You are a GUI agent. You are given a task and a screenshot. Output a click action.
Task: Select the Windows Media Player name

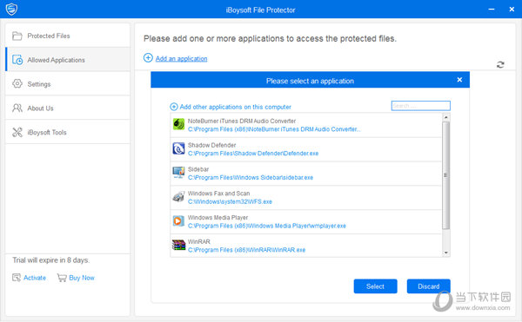(217, 218)
